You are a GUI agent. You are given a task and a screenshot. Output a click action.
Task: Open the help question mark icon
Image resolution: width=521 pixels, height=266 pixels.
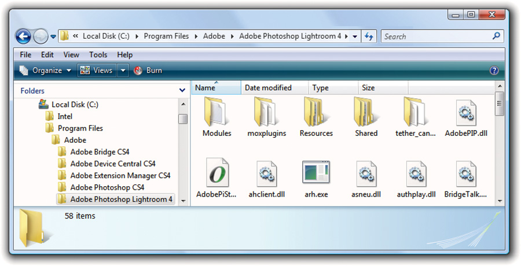click(494, 71)
